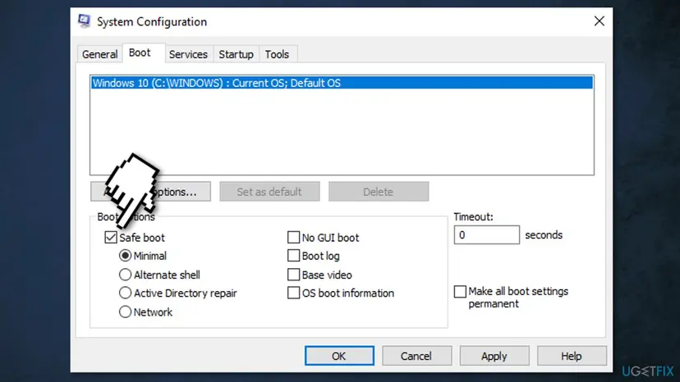Go to the Startup tab

click(x=236, y=54)
